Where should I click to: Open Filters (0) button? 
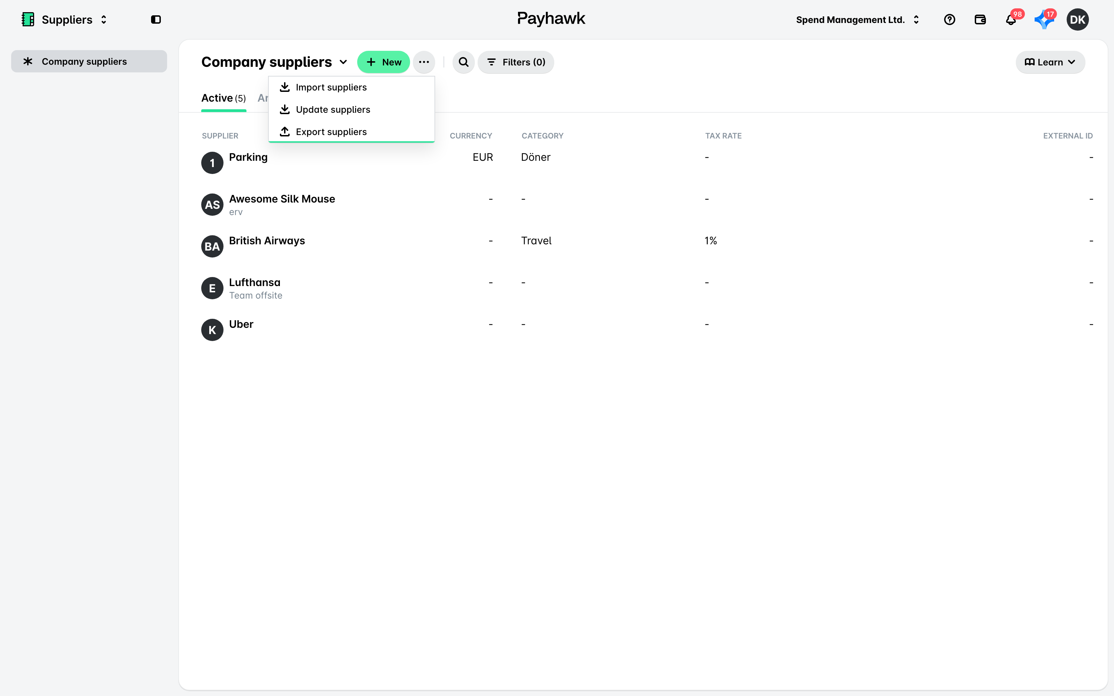pos(516,62)
